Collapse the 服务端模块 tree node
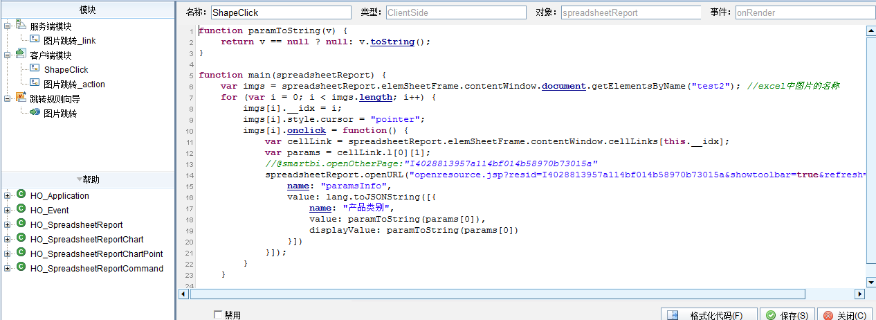Viewport: 876px width, 320px height. (x=8, y=26)
